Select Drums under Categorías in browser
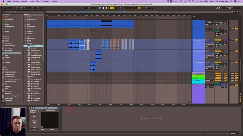 (x=6, y=41)
